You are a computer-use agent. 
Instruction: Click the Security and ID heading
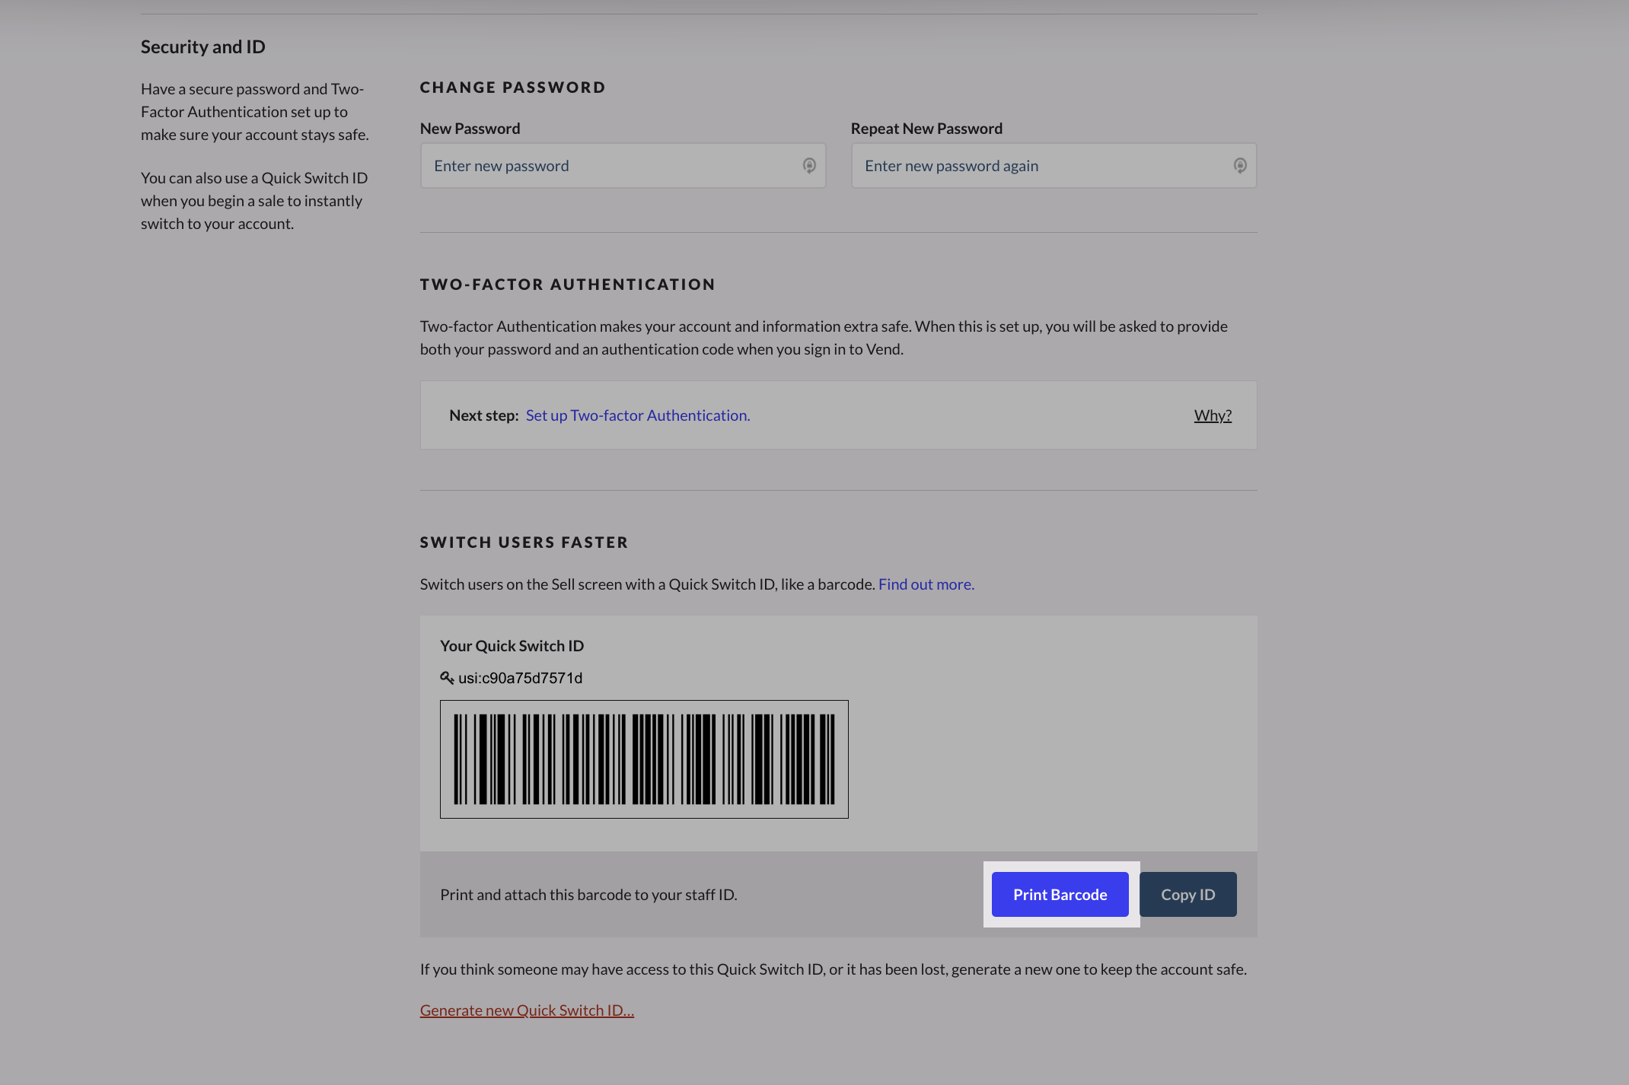(202, 47)
